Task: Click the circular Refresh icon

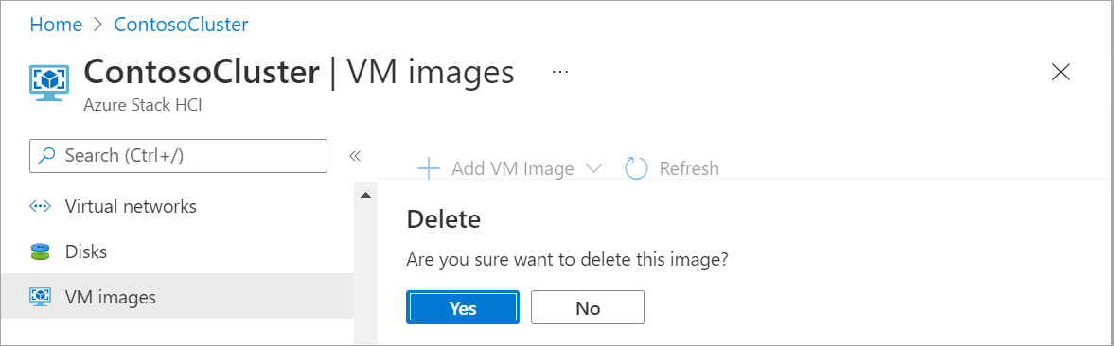Action: click(x=636, y=168)
